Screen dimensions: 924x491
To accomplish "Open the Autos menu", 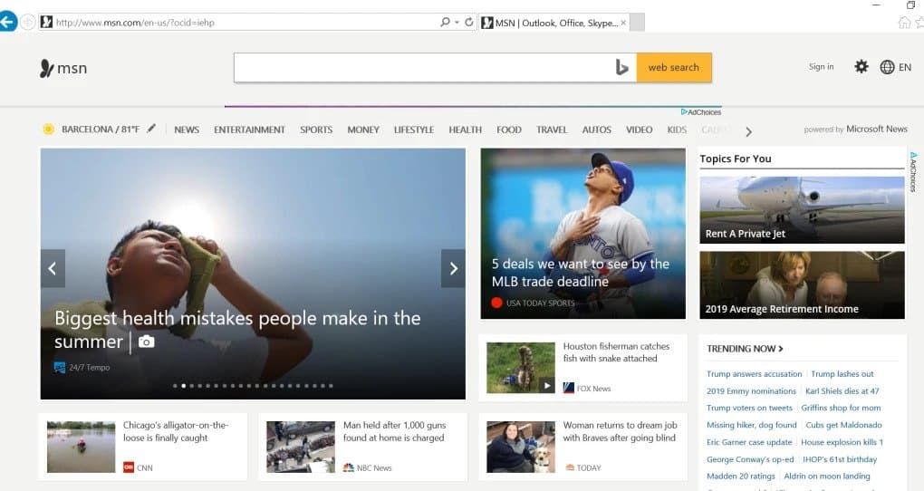I will [596, 130].
